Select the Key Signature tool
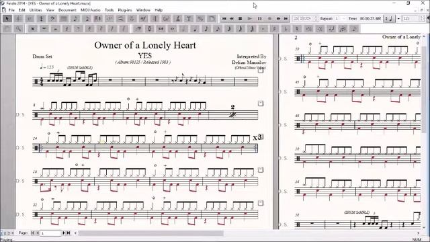 30,19
